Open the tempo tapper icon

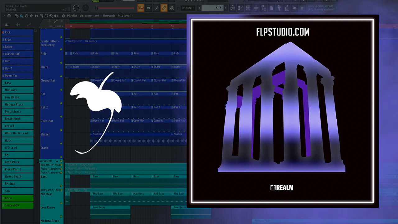click(x=287, y=8)
